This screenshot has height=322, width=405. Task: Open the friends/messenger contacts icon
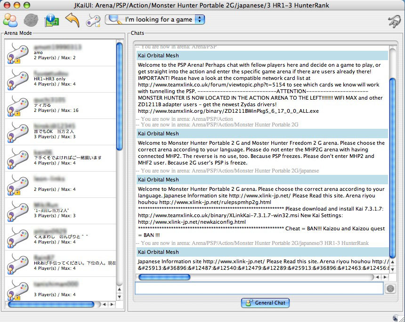coord(10,20)
